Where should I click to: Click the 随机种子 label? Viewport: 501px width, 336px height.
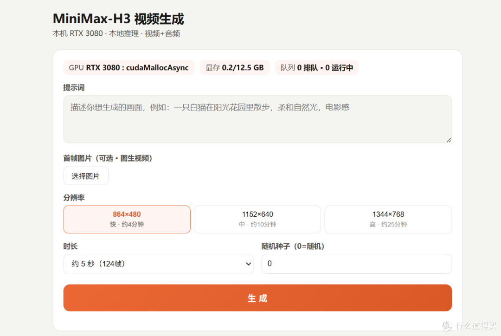(x=293, y=246)
